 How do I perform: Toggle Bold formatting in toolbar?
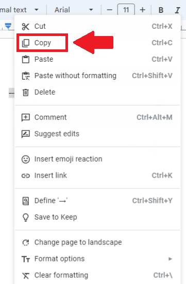[161, 10]
